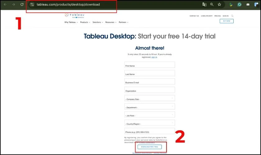Click the Buy Now button
This screenshot has width=261, height=155.
(227, 21)
